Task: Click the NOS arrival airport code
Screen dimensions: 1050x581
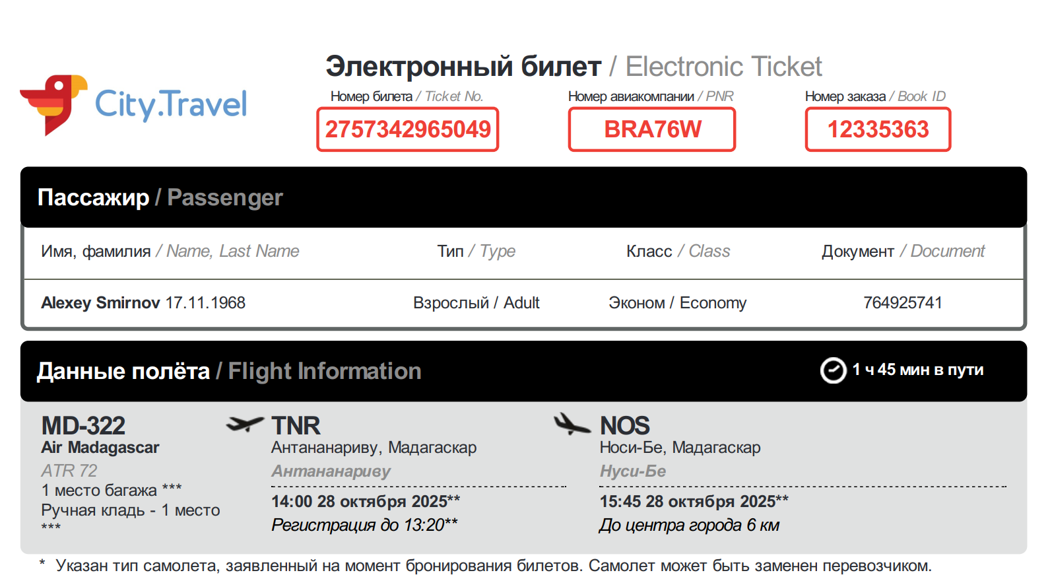Action: [x=624, y=426]
